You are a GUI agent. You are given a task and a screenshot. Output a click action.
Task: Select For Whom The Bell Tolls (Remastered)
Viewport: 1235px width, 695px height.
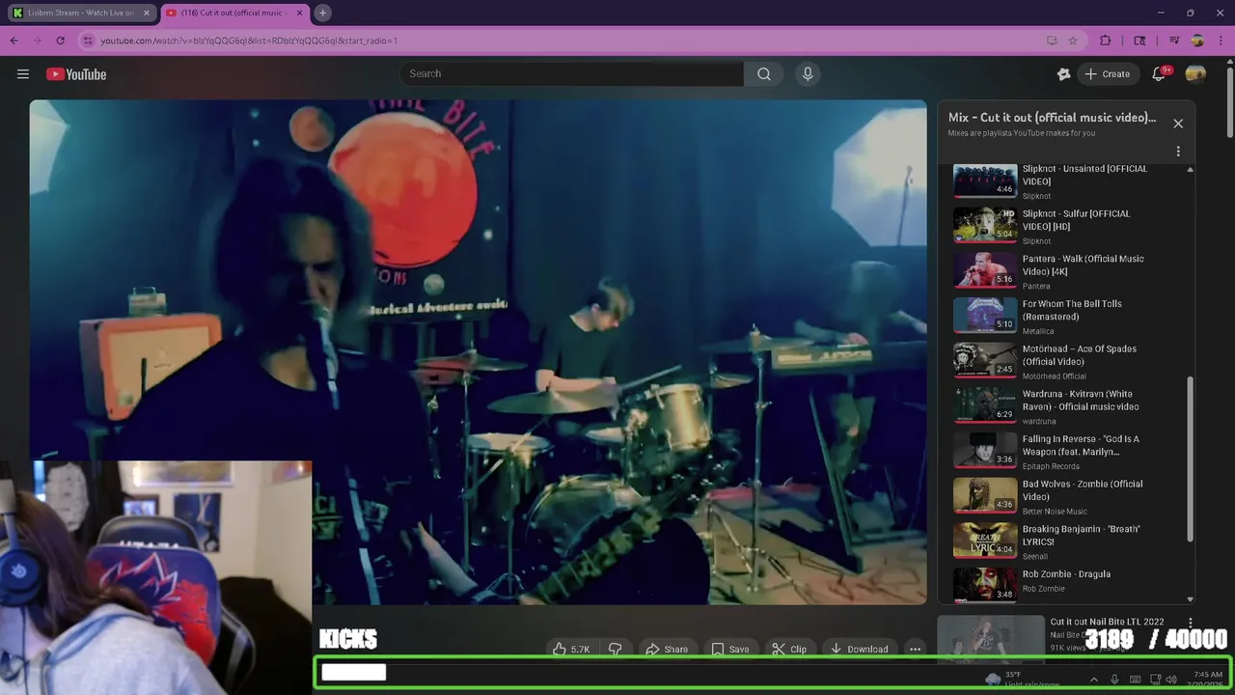(x=1067, y=317)
